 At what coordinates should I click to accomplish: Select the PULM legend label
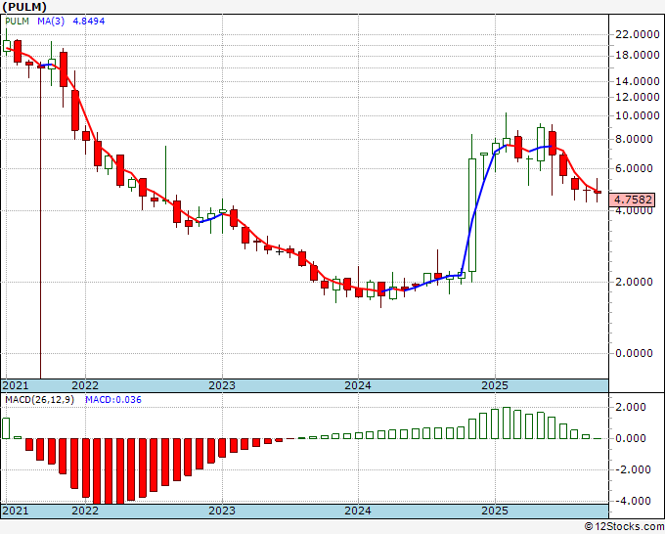click(17, 22)
